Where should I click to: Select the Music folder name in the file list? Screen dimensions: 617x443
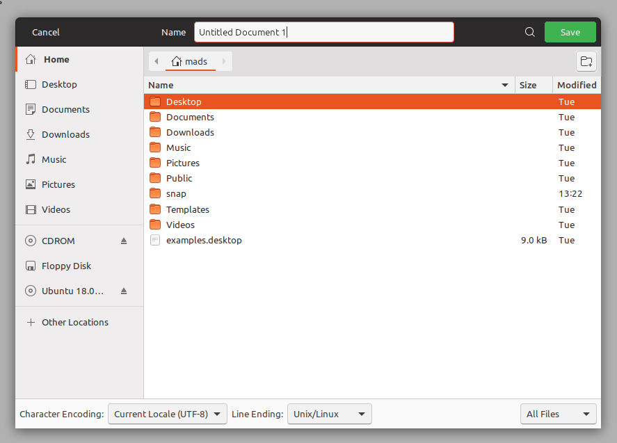[x=178, y=147]
